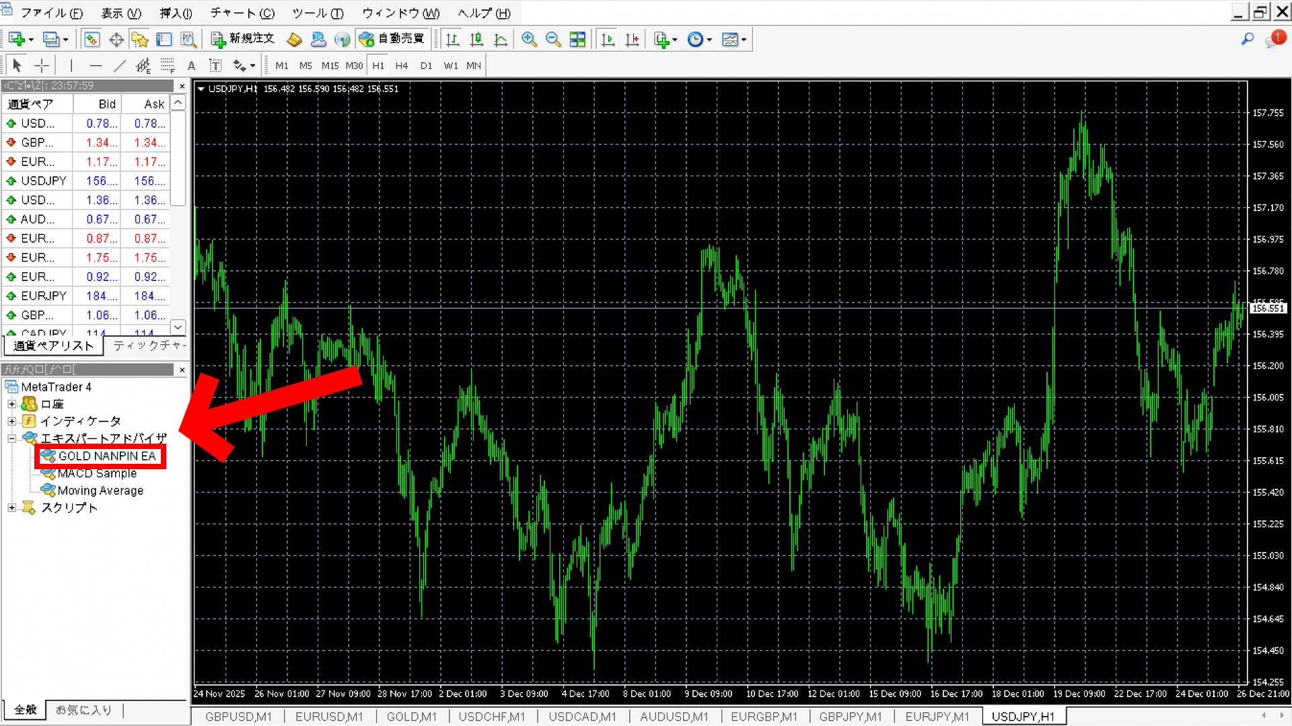Switch chart to candlestick display

476,40
